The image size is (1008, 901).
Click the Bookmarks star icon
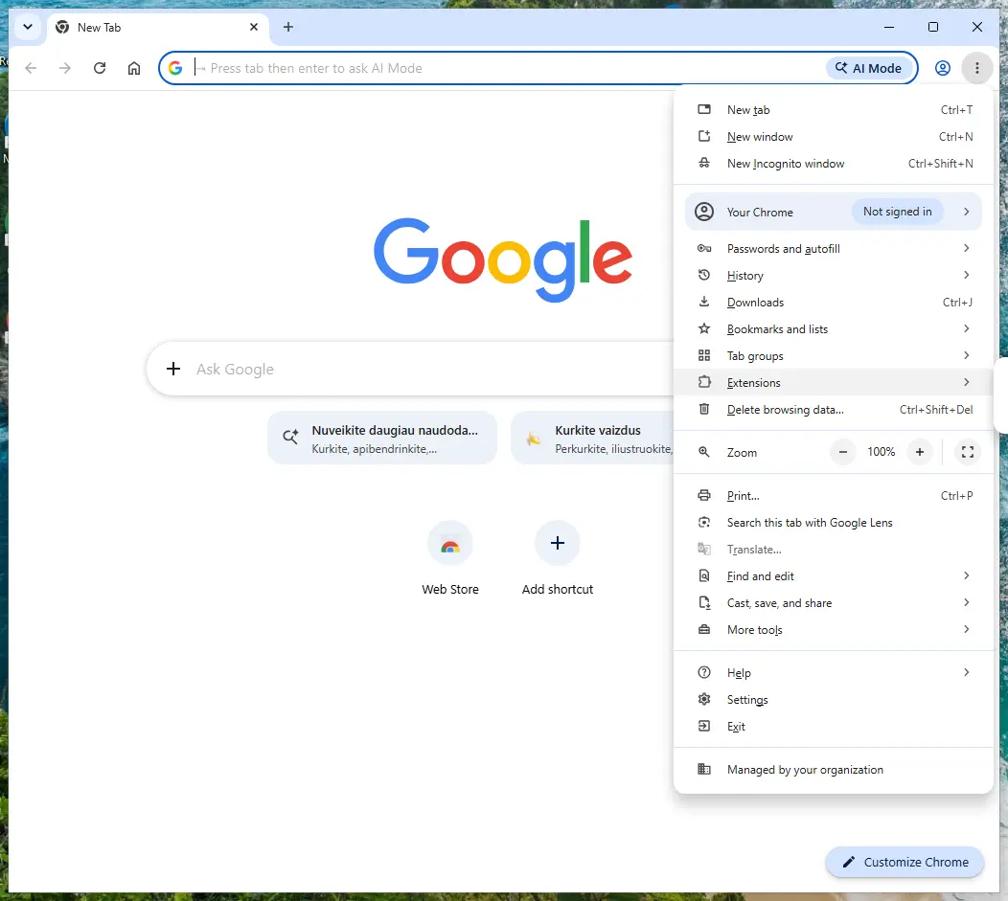[704, 328]
